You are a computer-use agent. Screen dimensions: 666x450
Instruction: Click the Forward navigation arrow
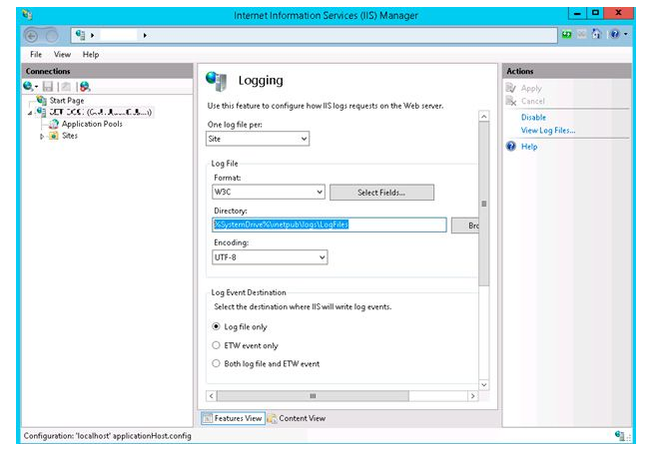(x=51, y=36)
